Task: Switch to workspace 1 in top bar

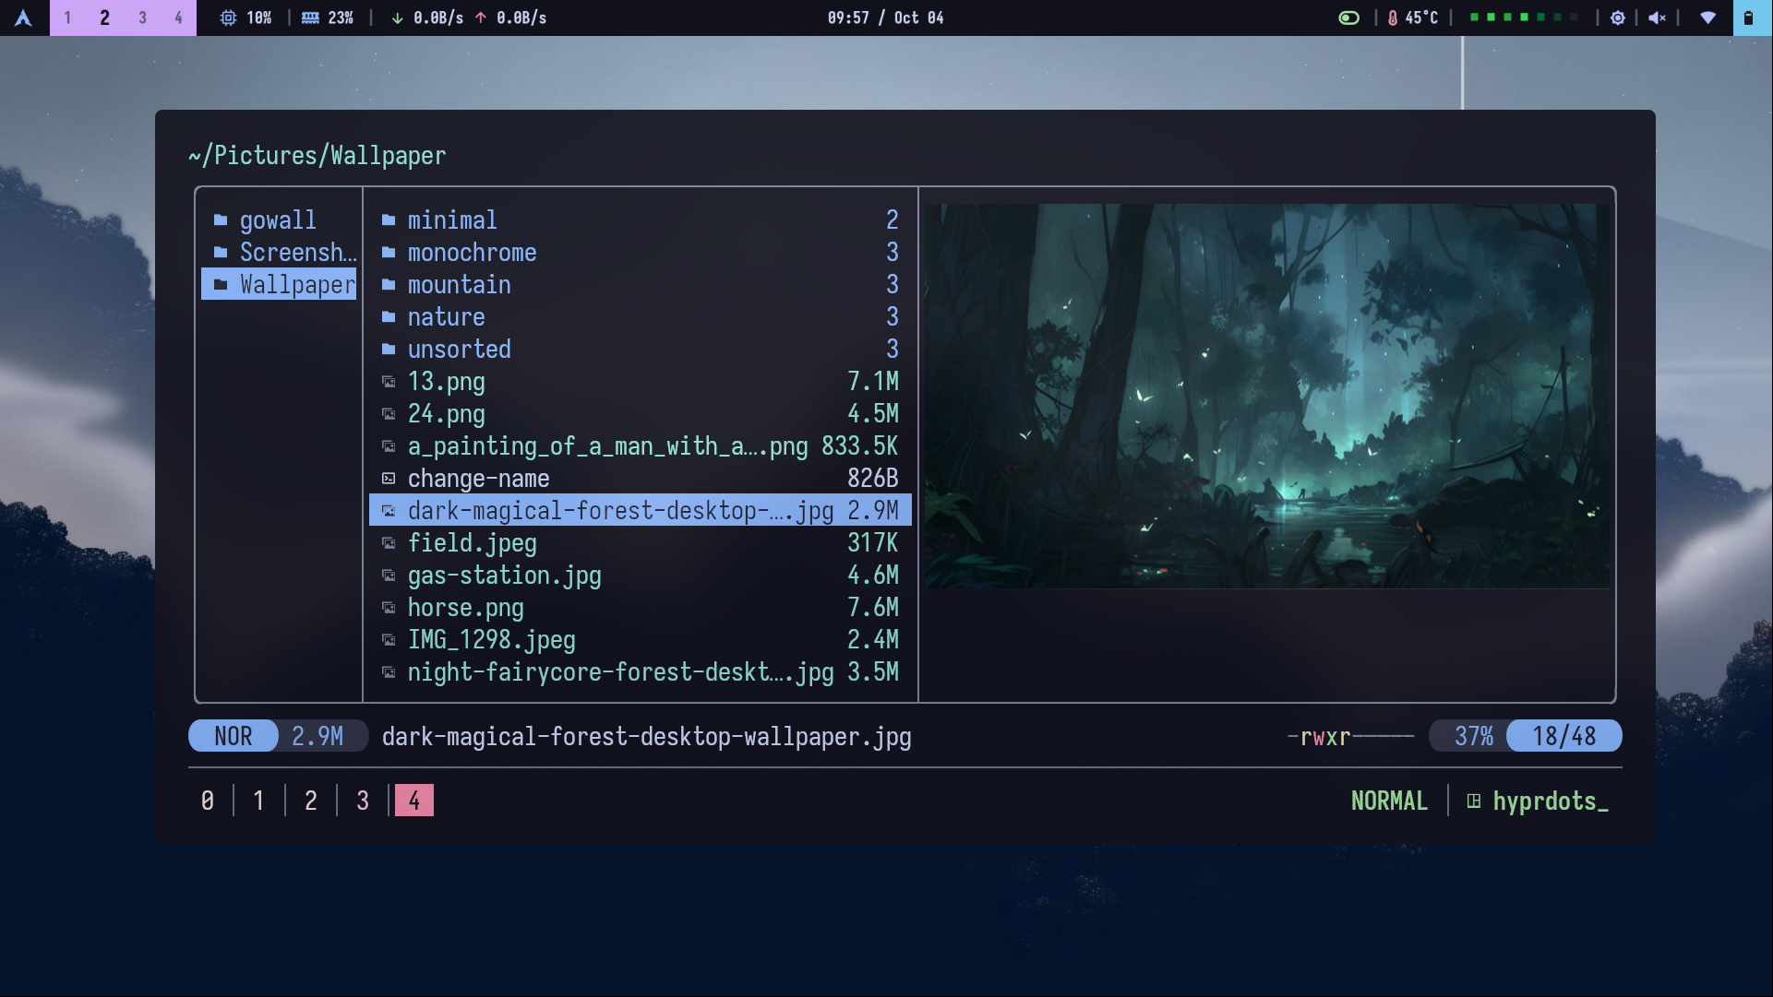Action: [67, 18]
